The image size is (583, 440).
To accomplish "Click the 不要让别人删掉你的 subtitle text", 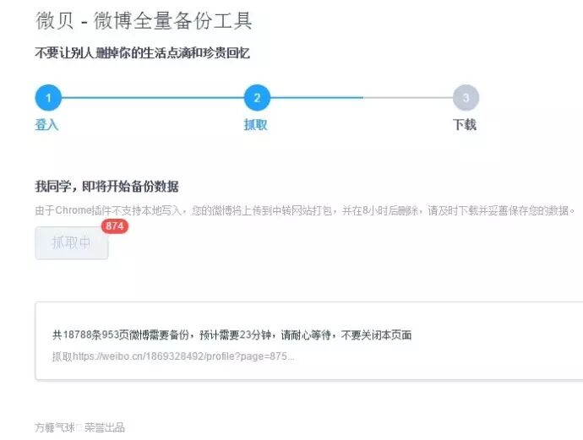I will [x=143, y=53].
